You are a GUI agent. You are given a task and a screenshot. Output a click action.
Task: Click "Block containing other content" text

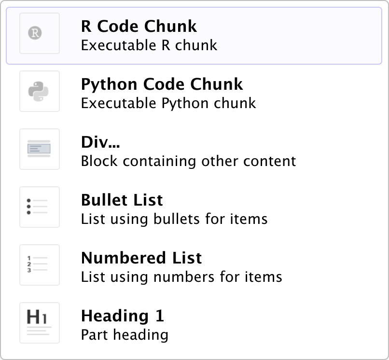coord(188,161)
